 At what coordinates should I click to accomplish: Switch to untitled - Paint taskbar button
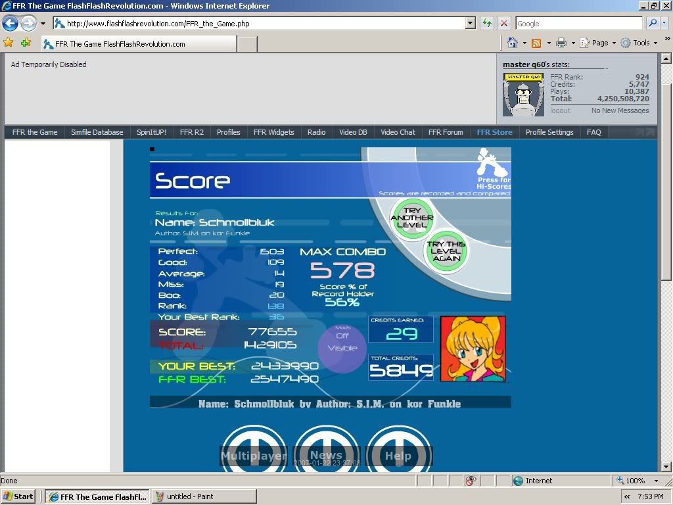[204, 496]
